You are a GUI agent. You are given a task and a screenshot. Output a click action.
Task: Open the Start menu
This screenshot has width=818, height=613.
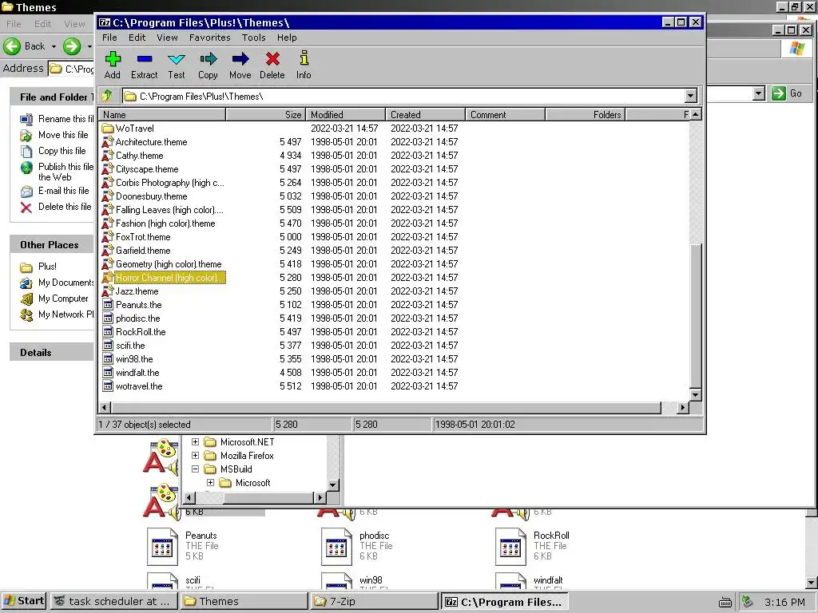pos(24,601)
